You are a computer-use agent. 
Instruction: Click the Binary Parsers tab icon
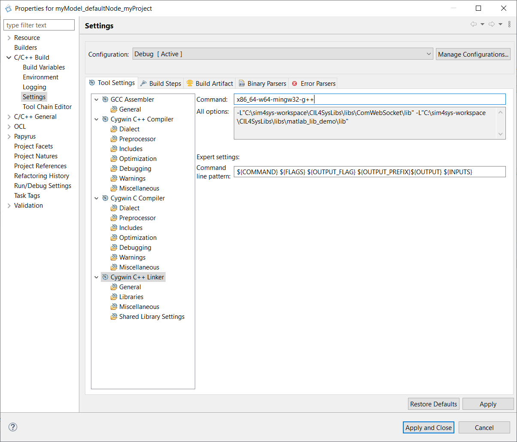(242, 83)
